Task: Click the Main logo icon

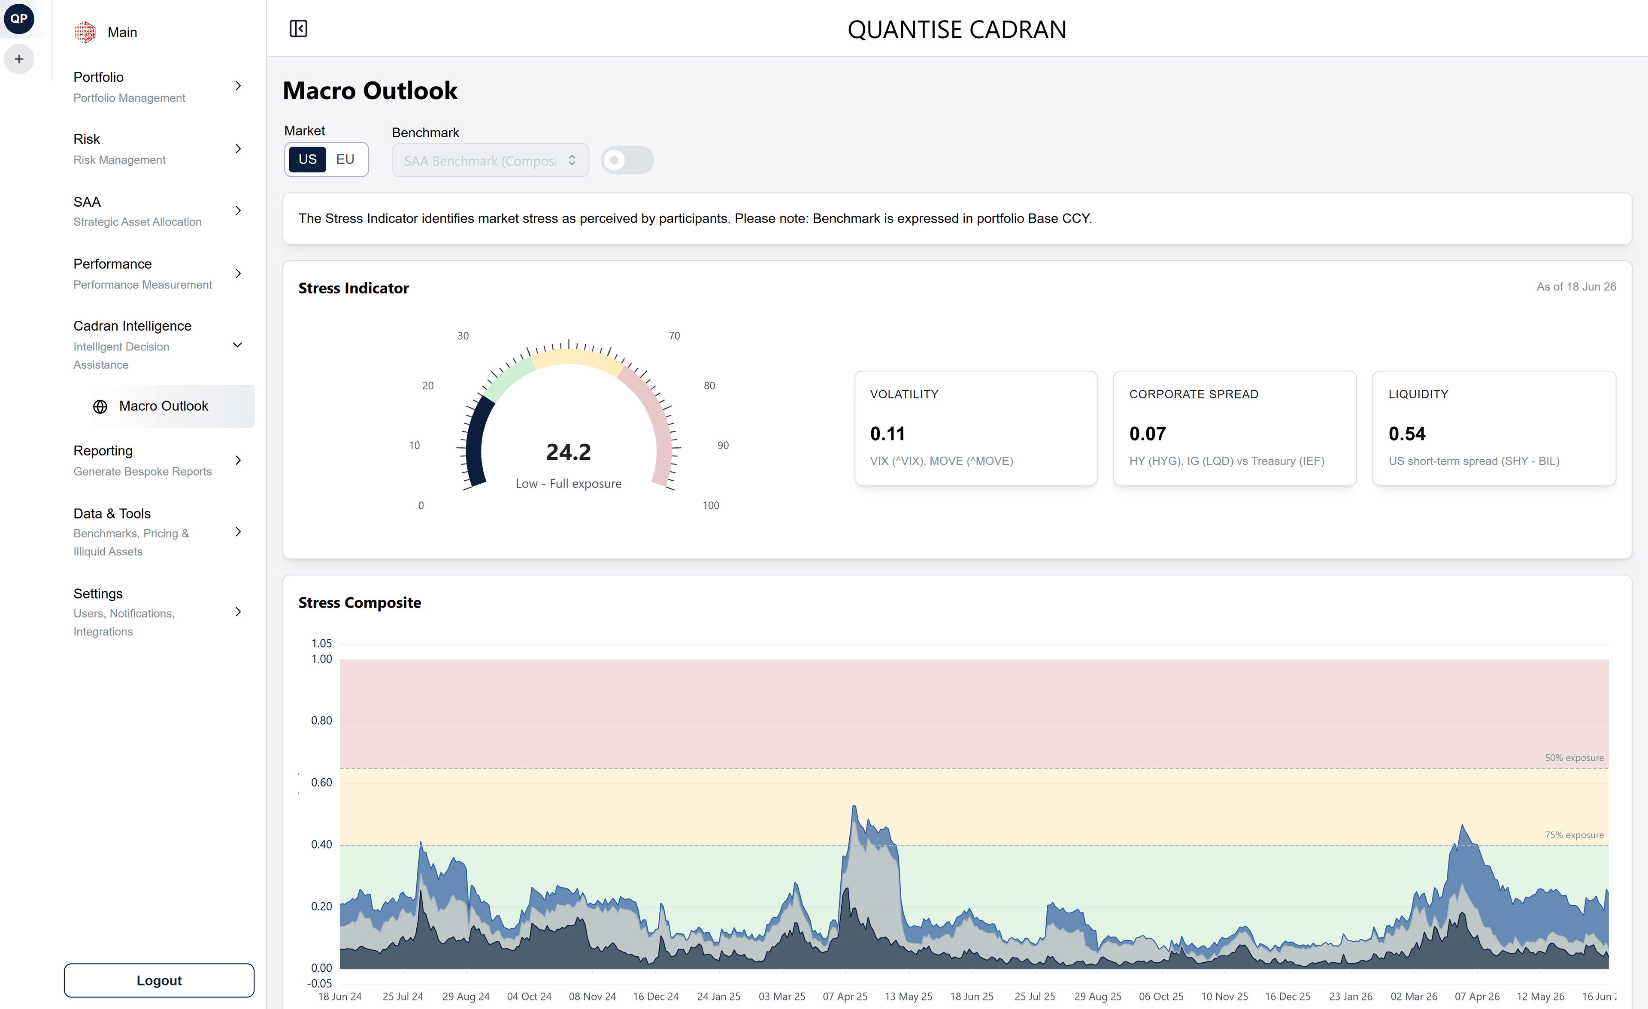Action: [x=85, y=32]
